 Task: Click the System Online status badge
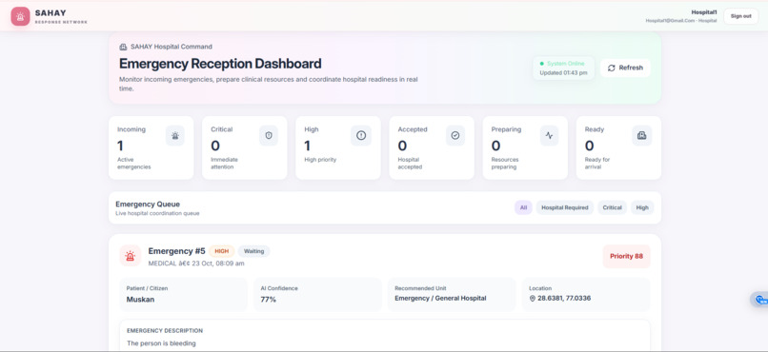pyautogui.click(x=563, y=68)
